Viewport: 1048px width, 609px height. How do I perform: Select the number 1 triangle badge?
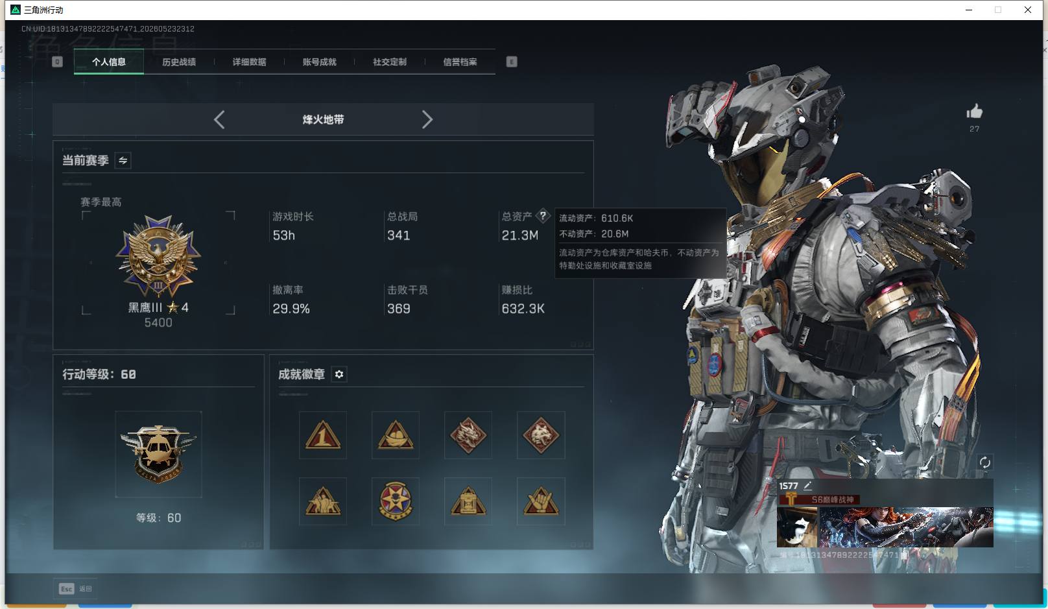pyautogui.click(x=323, y=435)
